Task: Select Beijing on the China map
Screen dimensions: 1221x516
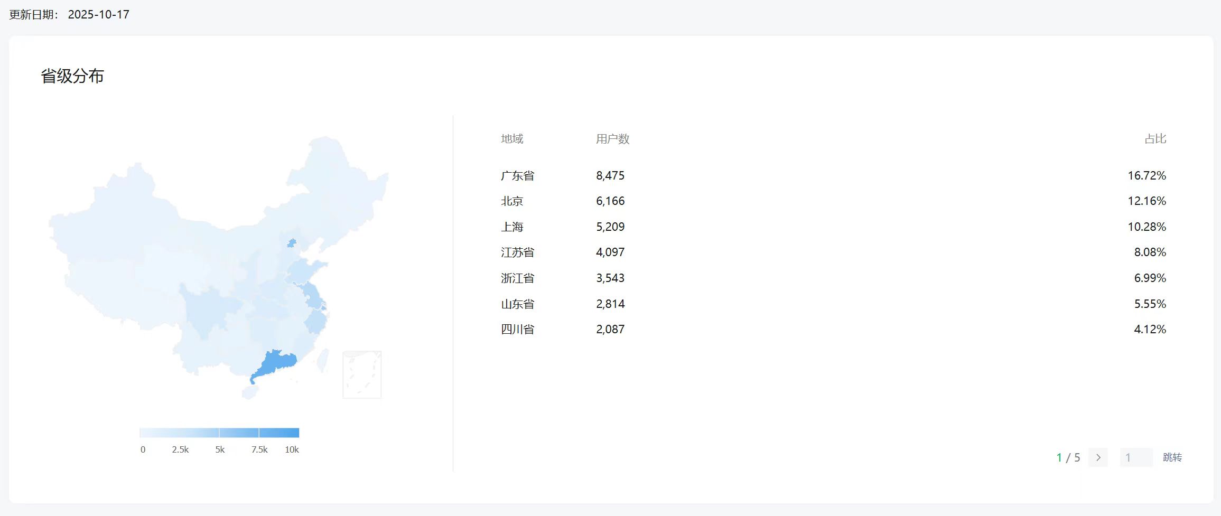Action: click(x=292, y=243)
